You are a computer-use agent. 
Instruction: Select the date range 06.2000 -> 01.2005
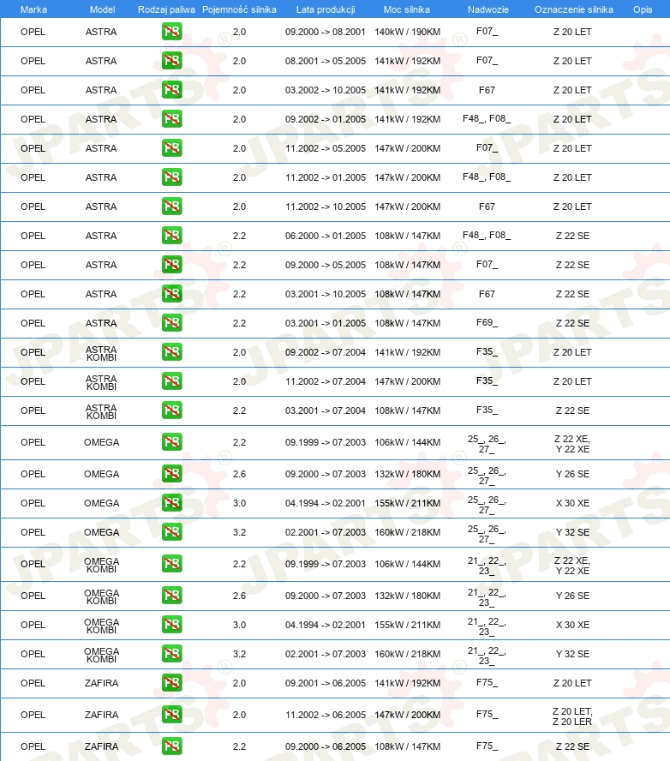click(x=326, y=236)
